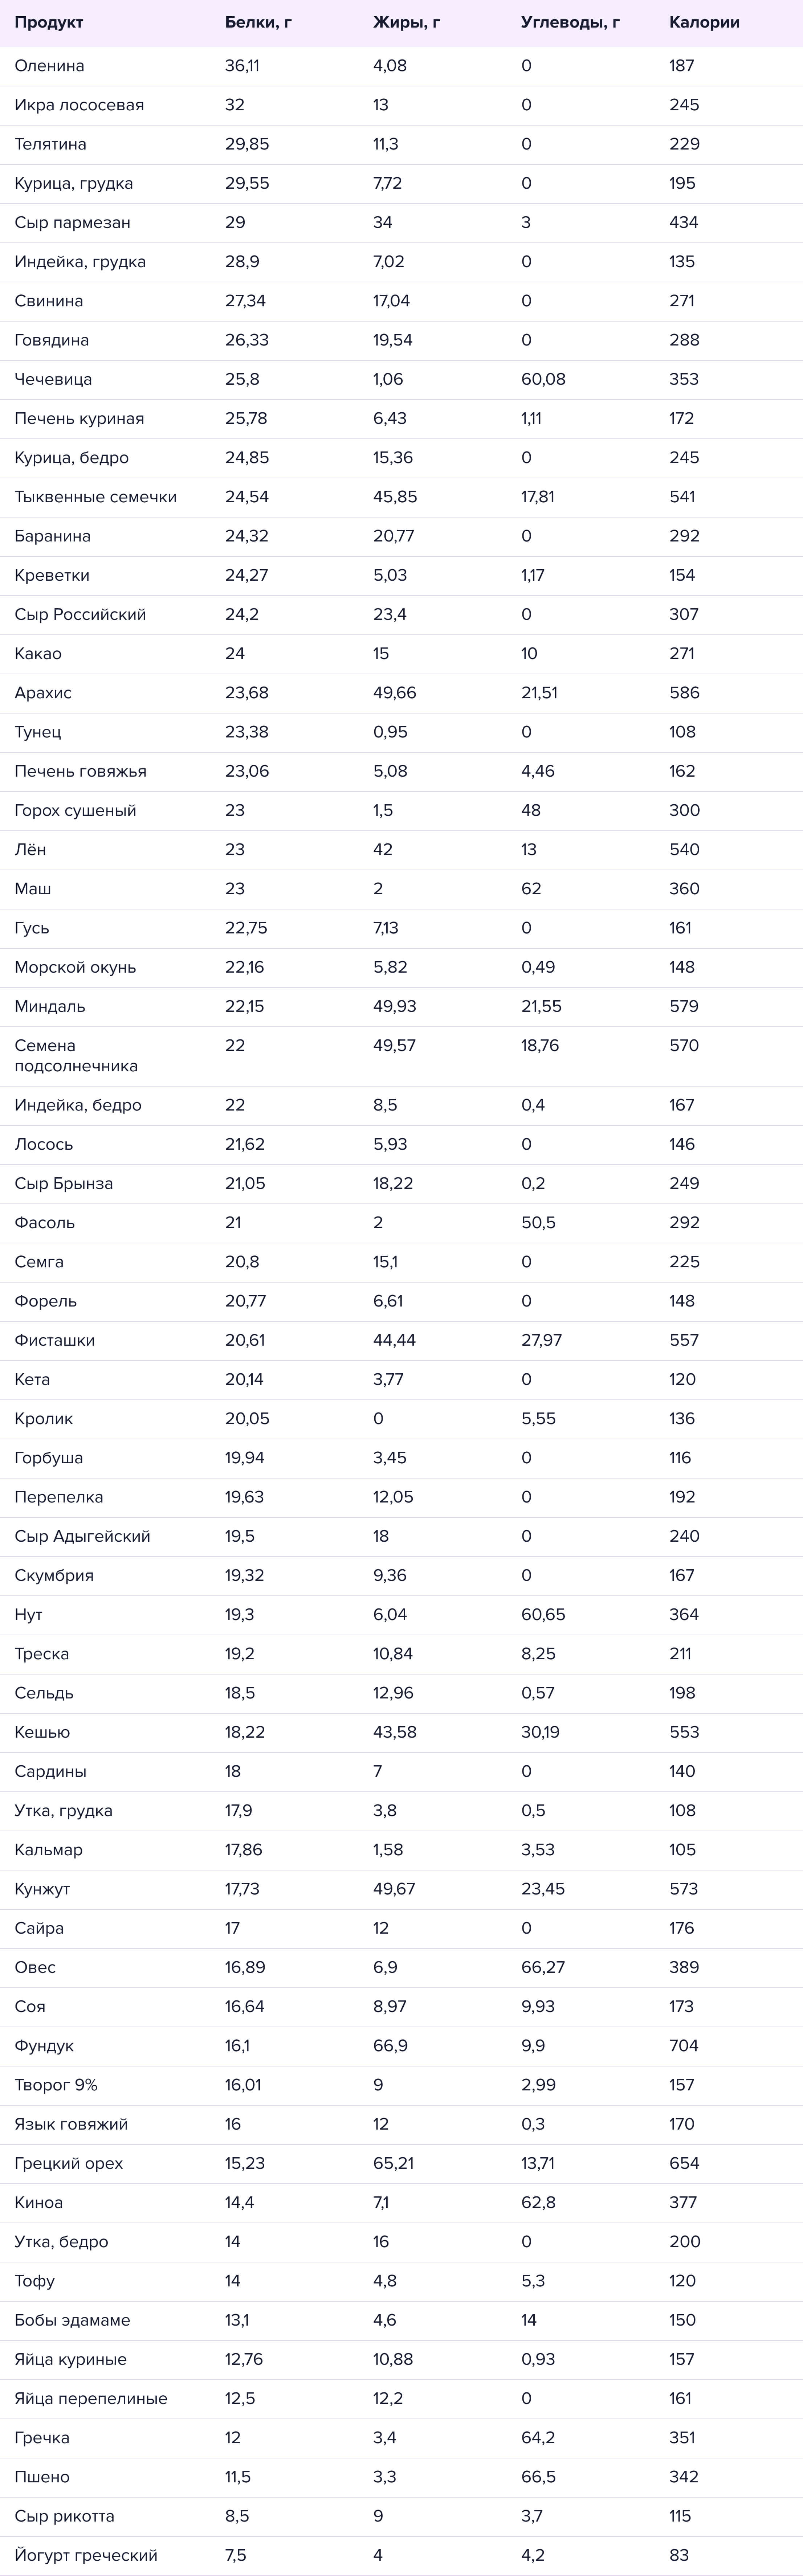Click the Тыквенные семечки row name
The height and width of the screenshot is (2576, 803).
[x=95, y=497]
